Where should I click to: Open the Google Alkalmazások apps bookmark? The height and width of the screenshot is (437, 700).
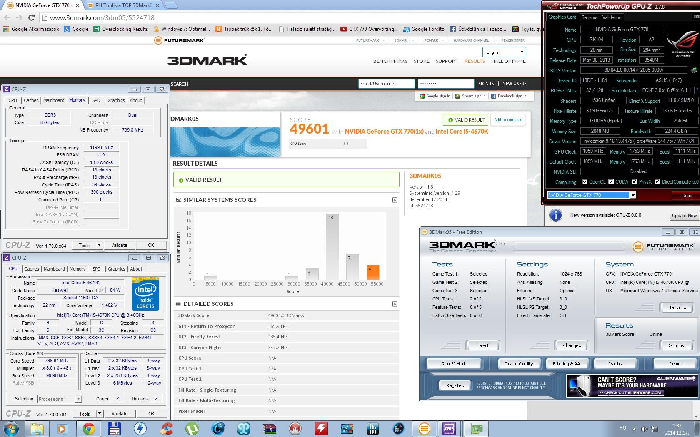point(31,29)
